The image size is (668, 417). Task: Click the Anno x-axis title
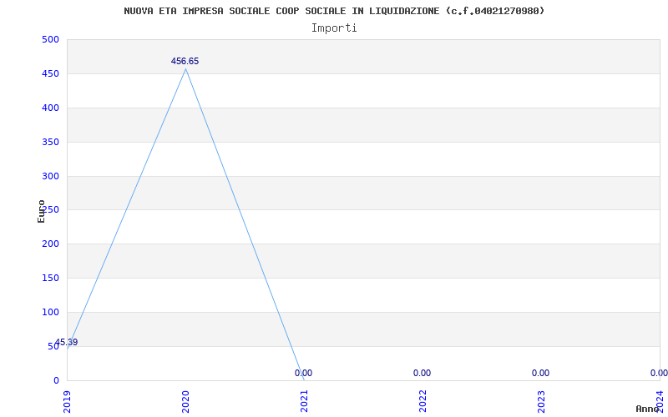648,409
